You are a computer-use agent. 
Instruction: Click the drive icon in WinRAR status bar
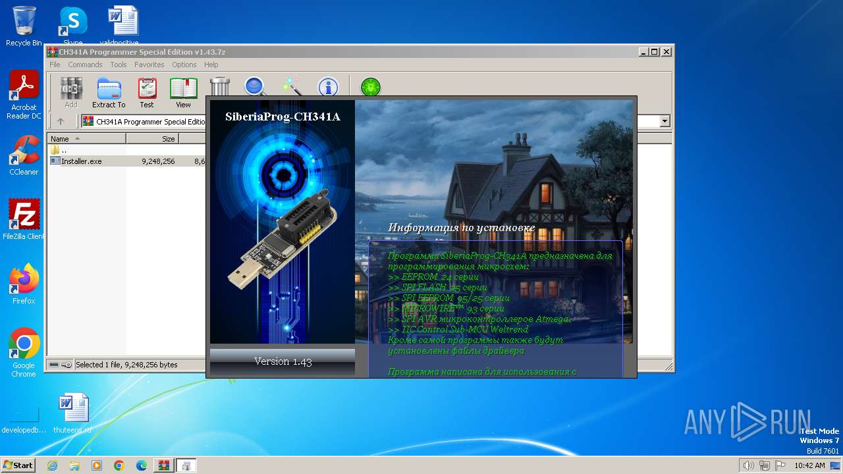pos(54,365)
